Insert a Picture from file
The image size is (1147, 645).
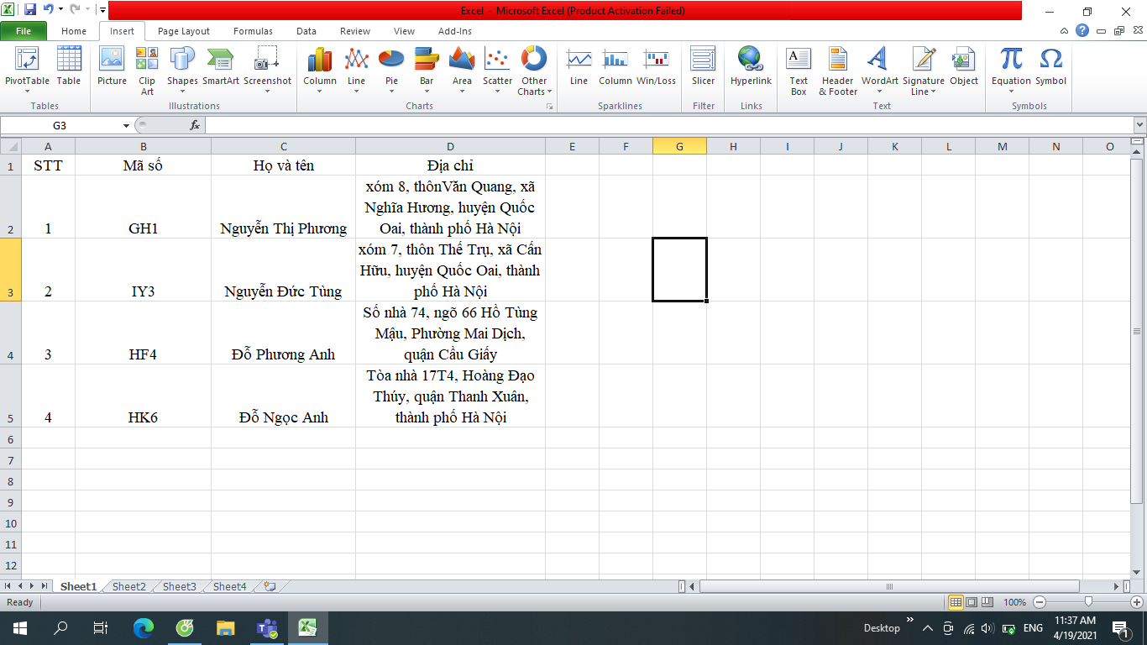click(x=112, y=67)
